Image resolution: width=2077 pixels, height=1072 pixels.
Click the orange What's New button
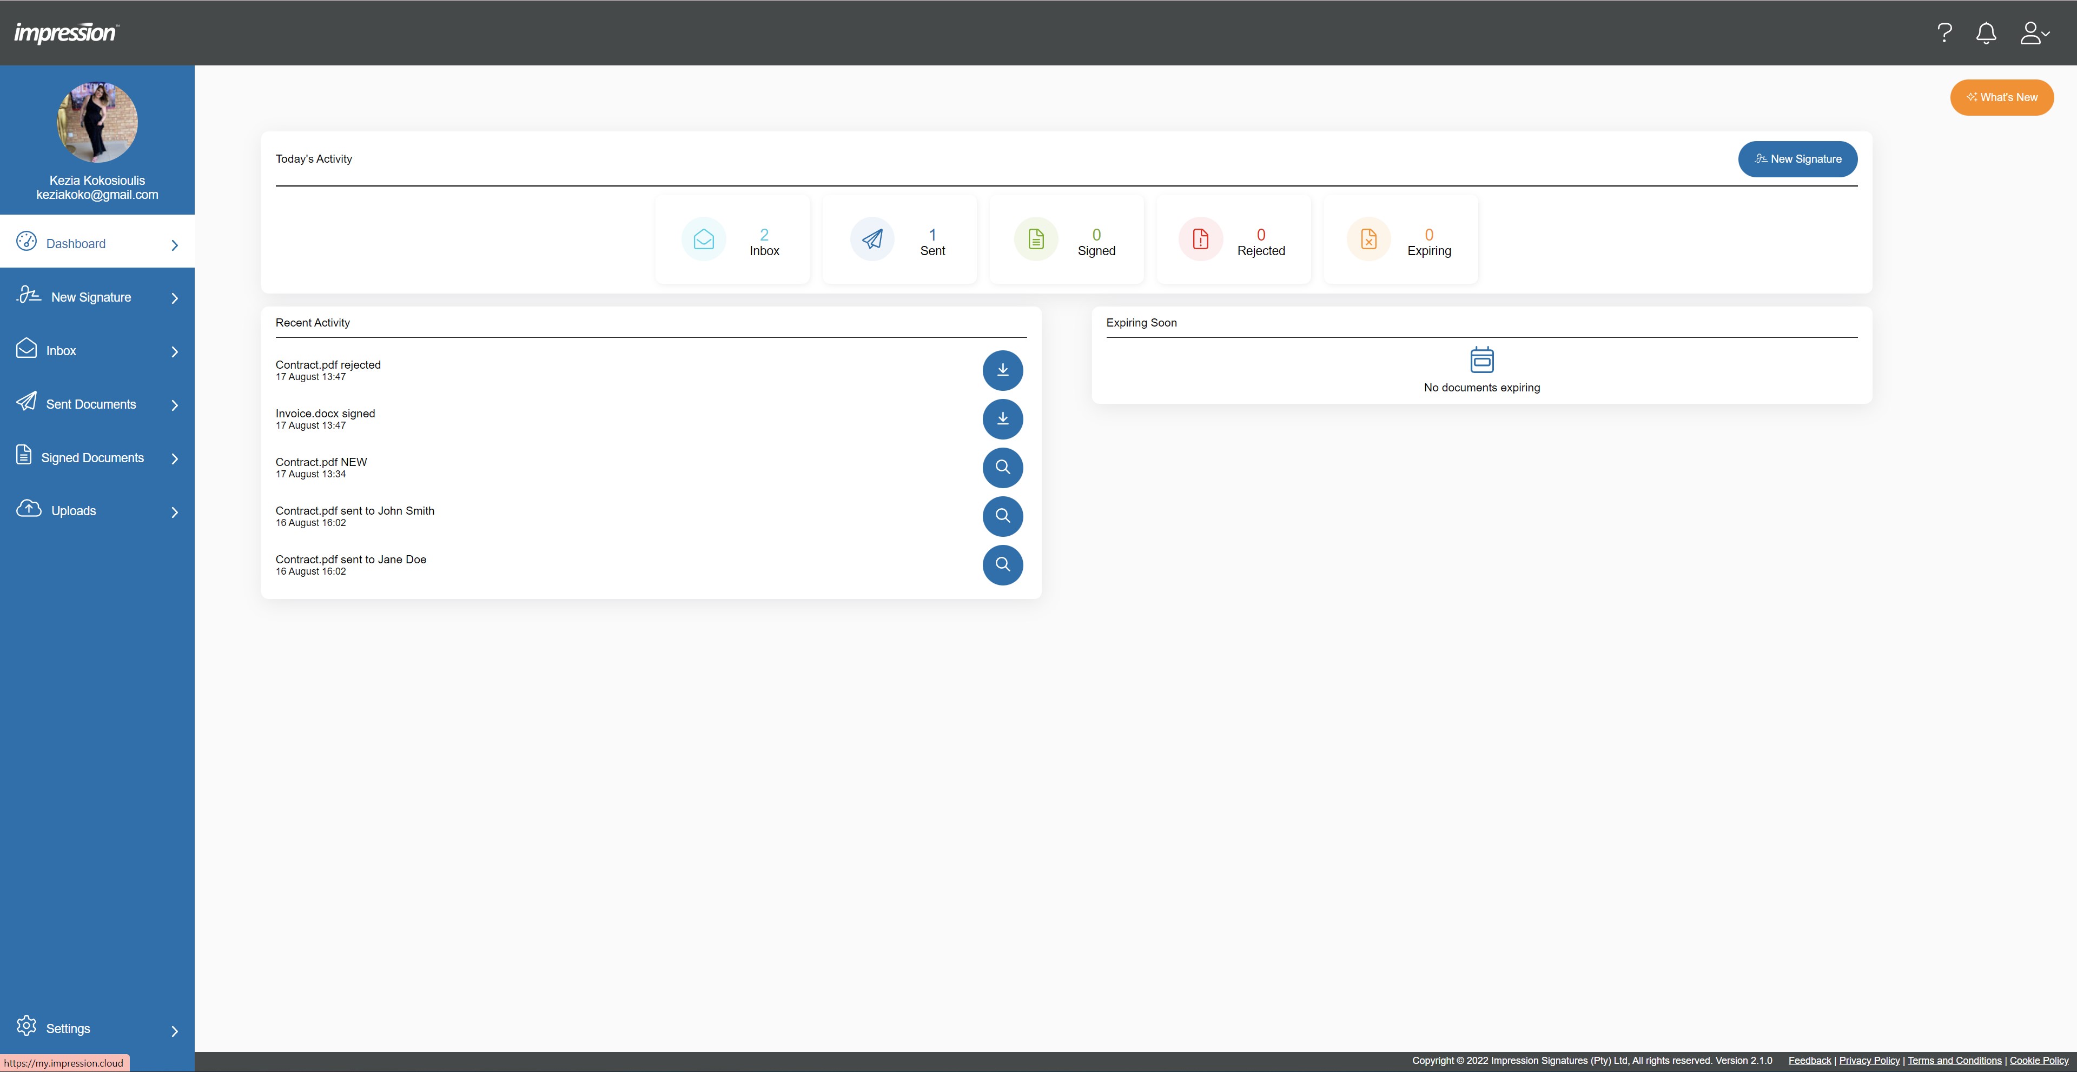coord(2001,97)
